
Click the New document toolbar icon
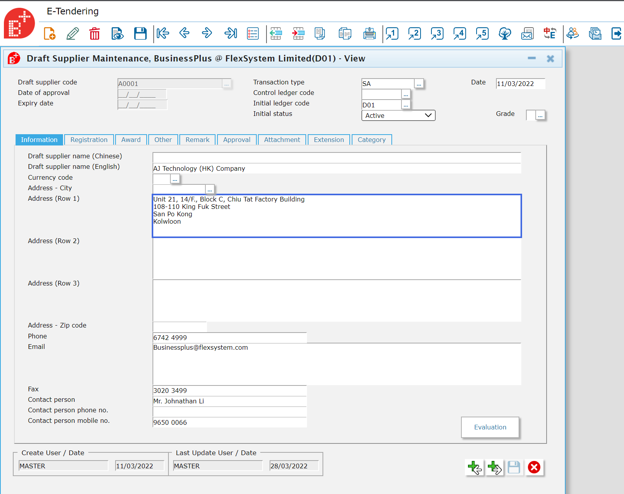coord(50,33)
